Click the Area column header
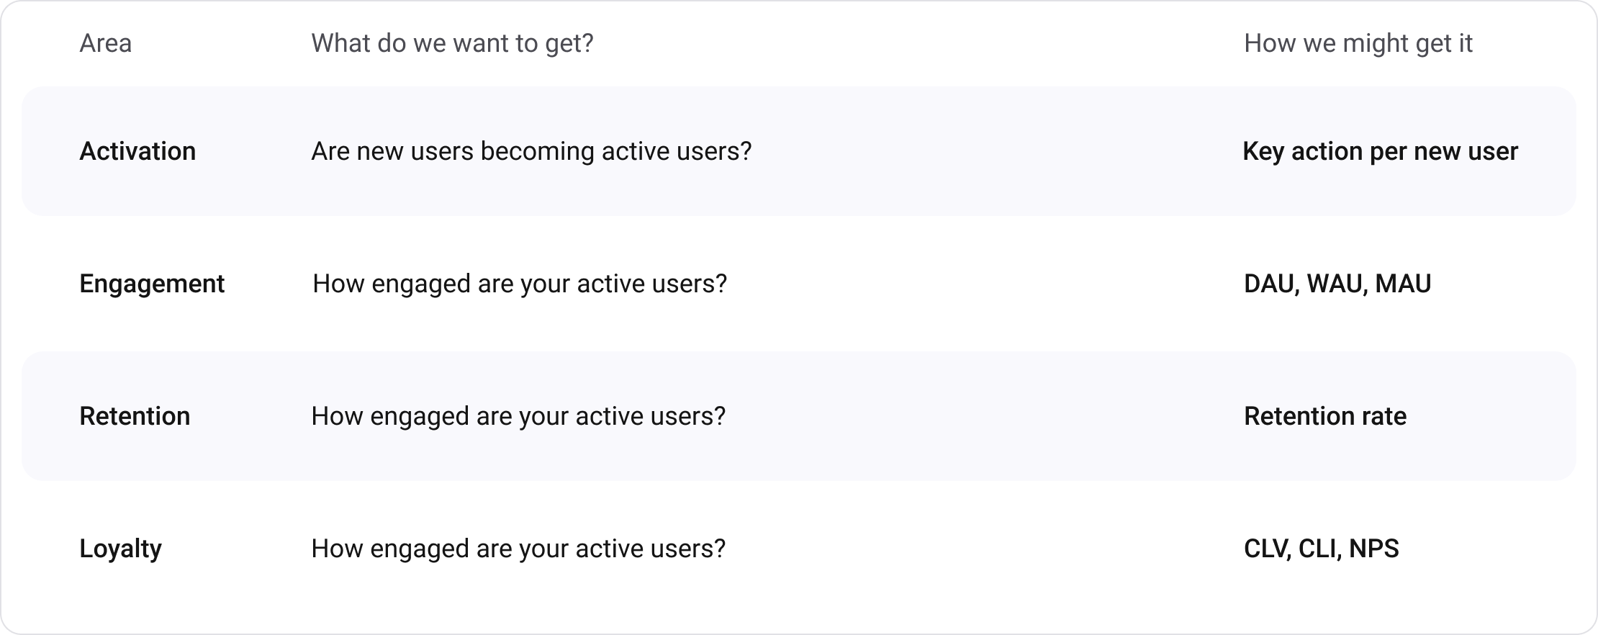The width and height of the screenshot is (1598, 635). pos(106,43)
